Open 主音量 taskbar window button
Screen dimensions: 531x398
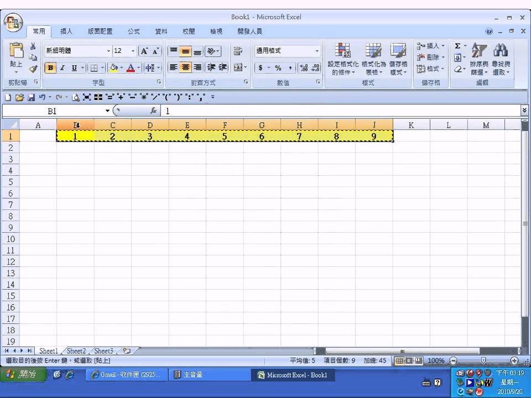[209, 375]
